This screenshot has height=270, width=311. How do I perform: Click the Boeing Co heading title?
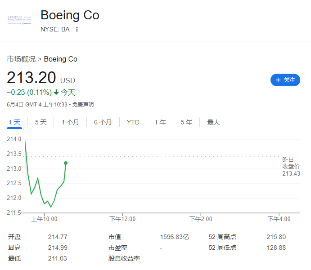click(70, 15)
